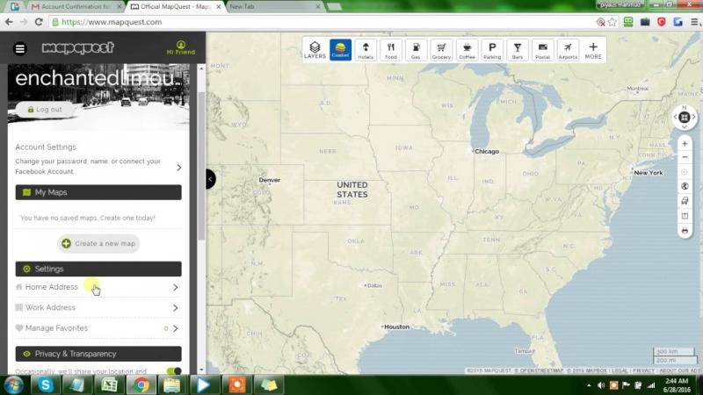The width and height of the screenshot is (703, 395).
Task: Open the Home Address setting
Action: 98,287
